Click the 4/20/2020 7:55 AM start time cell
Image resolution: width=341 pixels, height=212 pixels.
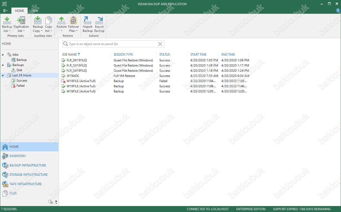204,76
